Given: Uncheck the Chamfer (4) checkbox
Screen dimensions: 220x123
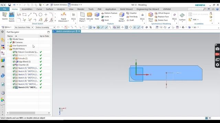Looking at the screenshot, I should [14, 65].
